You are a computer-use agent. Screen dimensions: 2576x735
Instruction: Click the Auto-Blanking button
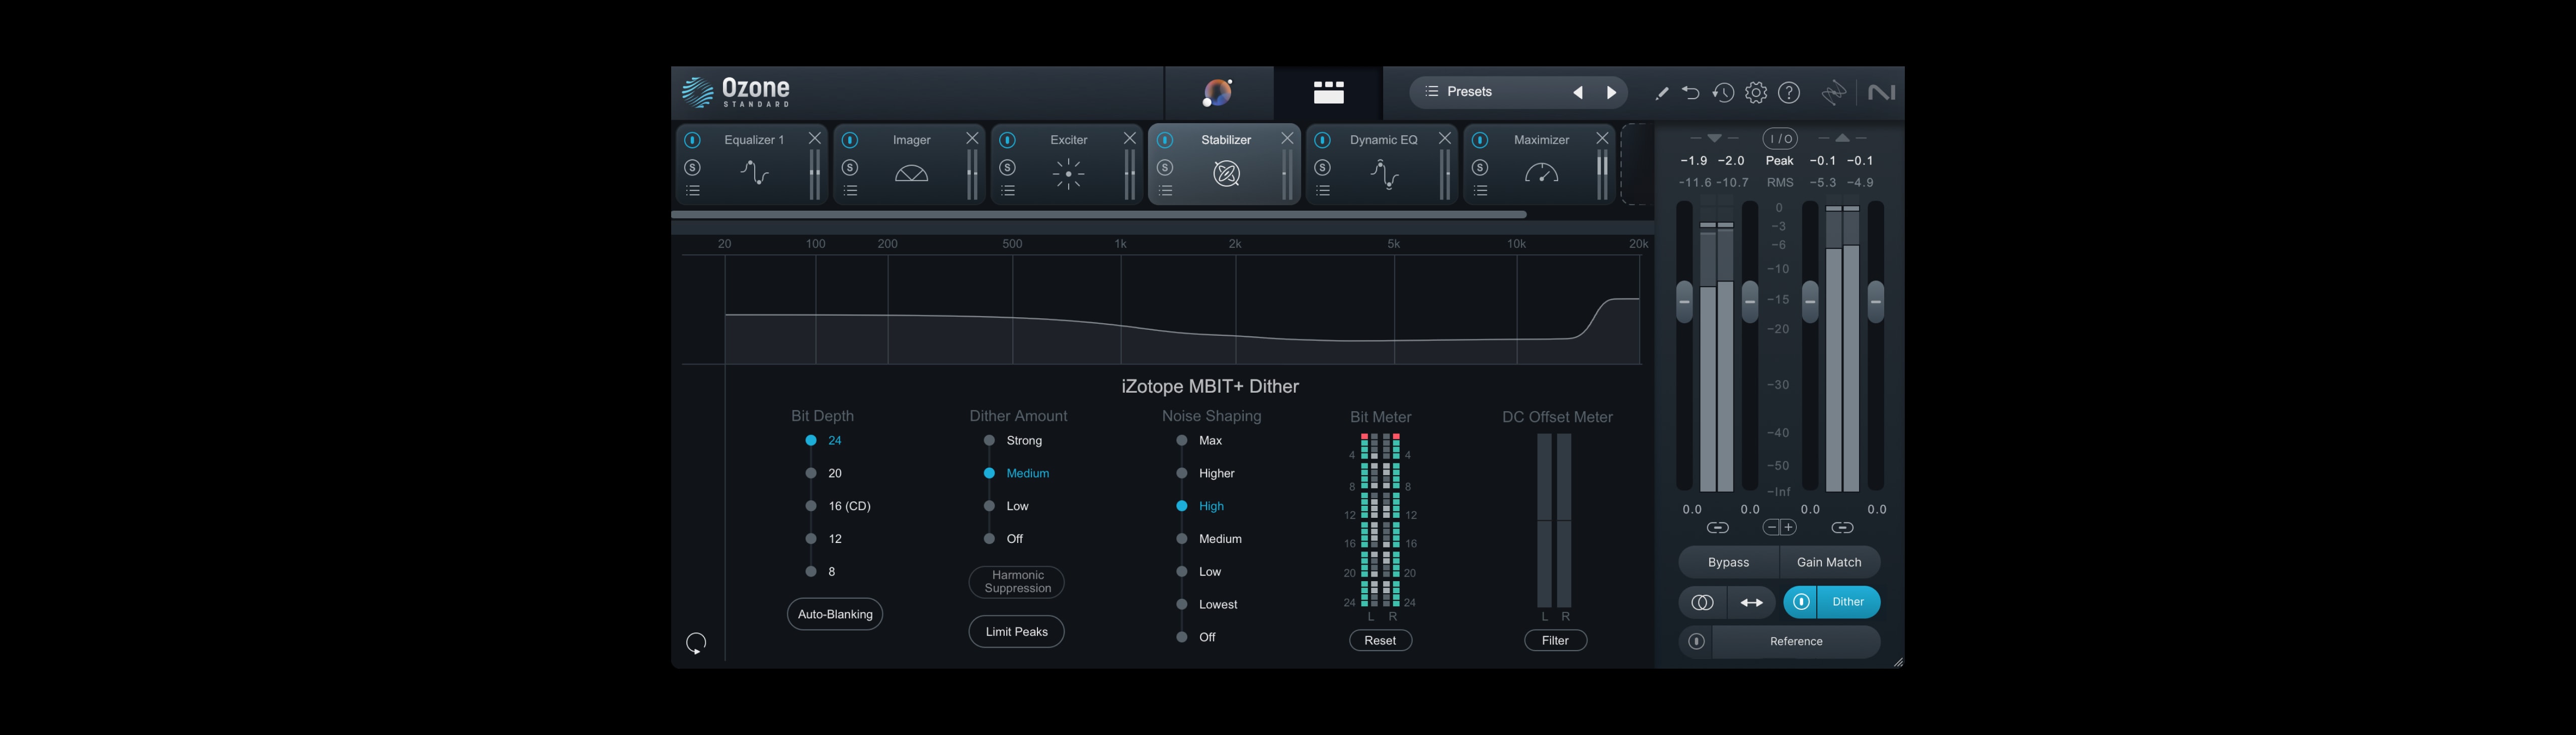(835, 614)
